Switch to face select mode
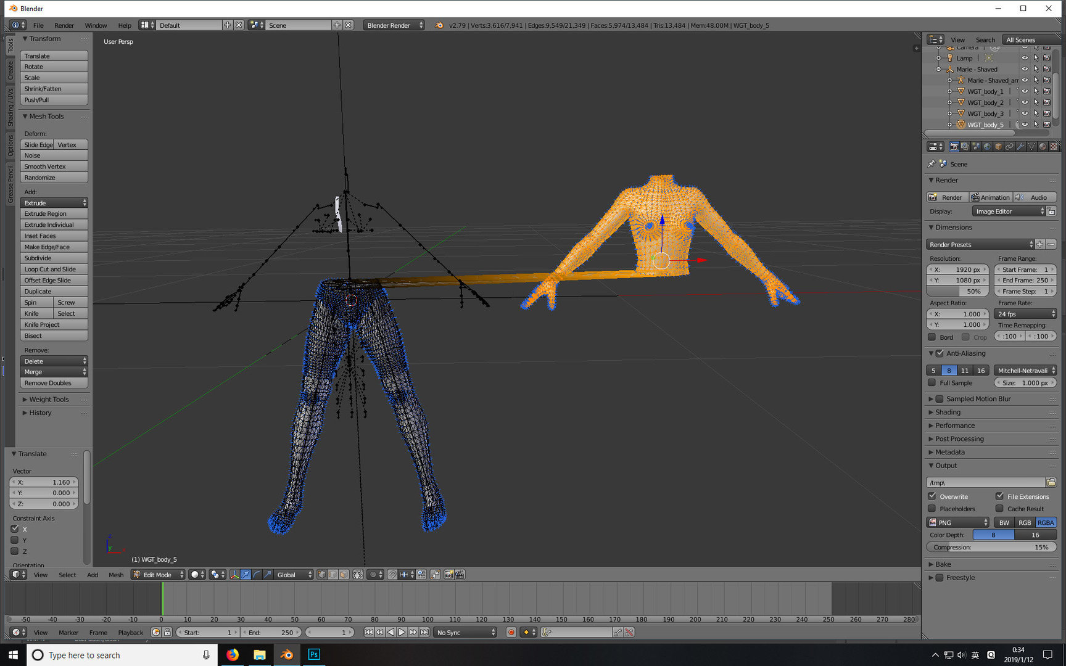 pyautogui.click(x=344, y=575)
